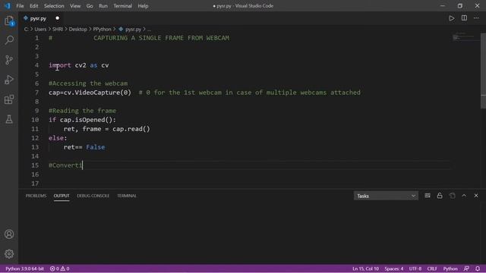This screenshot has height=273, width=486.
Task: Switch to the OUTPUT tab
Action: tap(62, 196)
